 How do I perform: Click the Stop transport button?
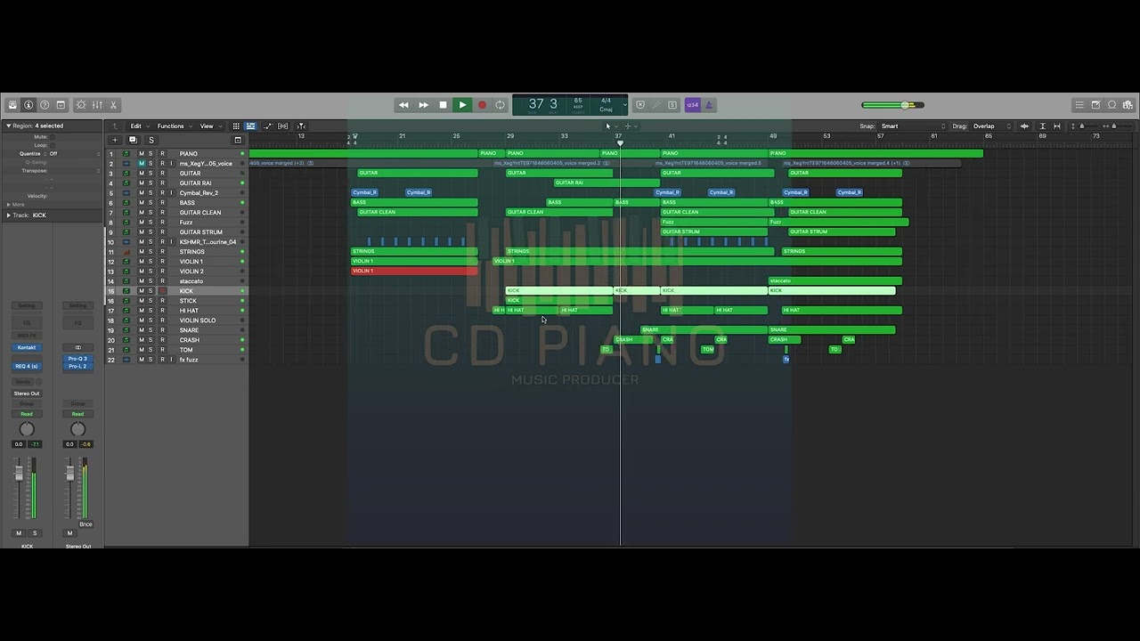(443, 105)
